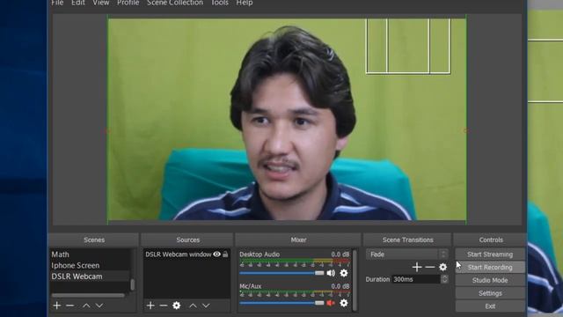
Task: Click the Scenes list horizontal scrollbar
Action: pyautogui.click(x=88, y=296)
